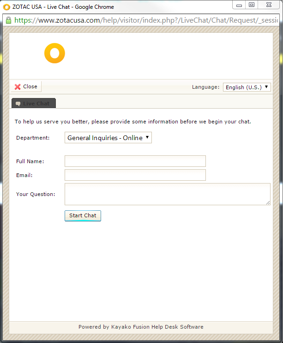This screenshot has height=343, width=283.
Task: Click the 'Department:' label
Action: 33,138
